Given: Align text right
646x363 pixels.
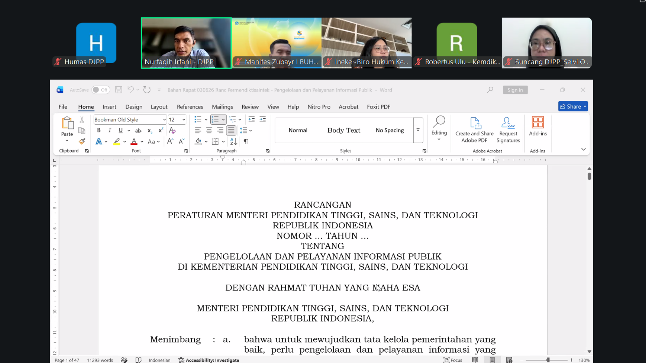Looking at the screenshot, I should 220,130.
